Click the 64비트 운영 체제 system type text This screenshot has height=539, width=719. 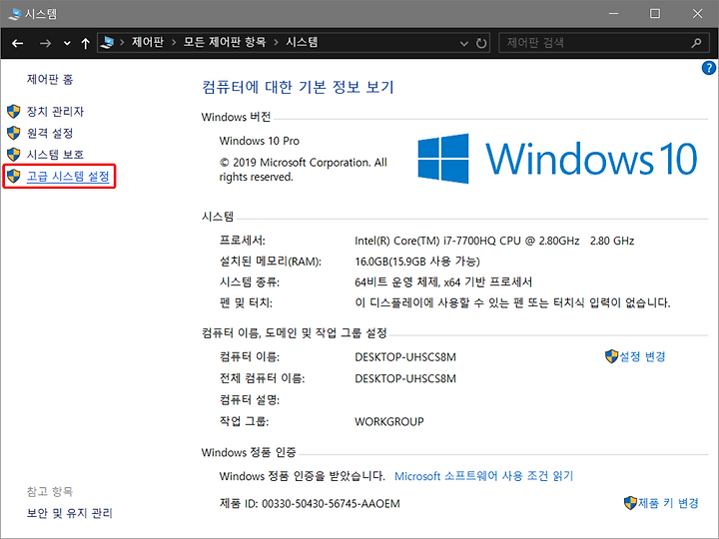click(x=443, y=281)
